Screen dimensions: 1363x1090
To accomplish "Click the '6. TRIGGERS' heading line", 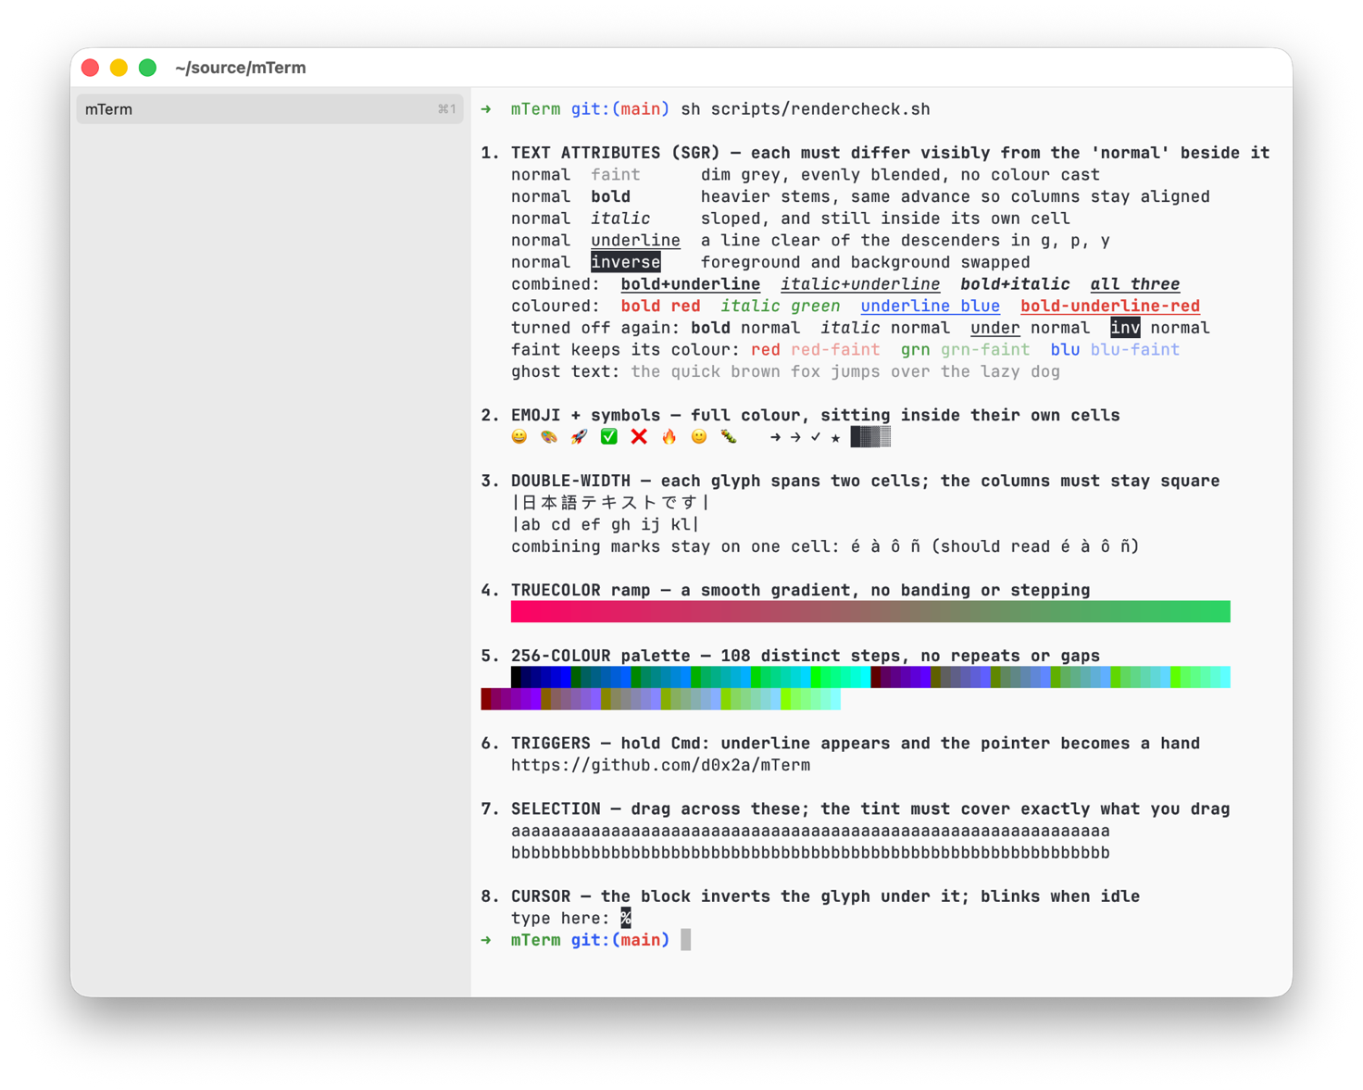I will click(x=841, y=743).
